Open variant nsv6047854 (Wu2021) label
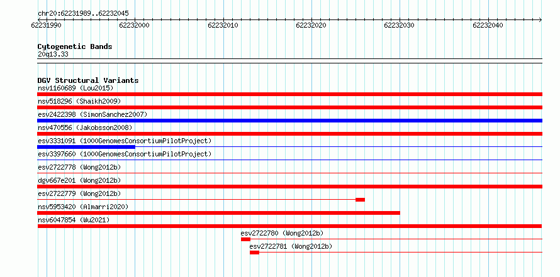The width and height of the screenshot is (560, 277). click(x=74, y=220)
